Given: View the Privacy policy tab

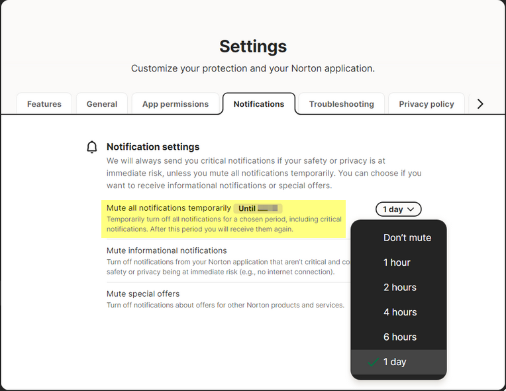Looking at the screenshot, I should click(427, 104).
